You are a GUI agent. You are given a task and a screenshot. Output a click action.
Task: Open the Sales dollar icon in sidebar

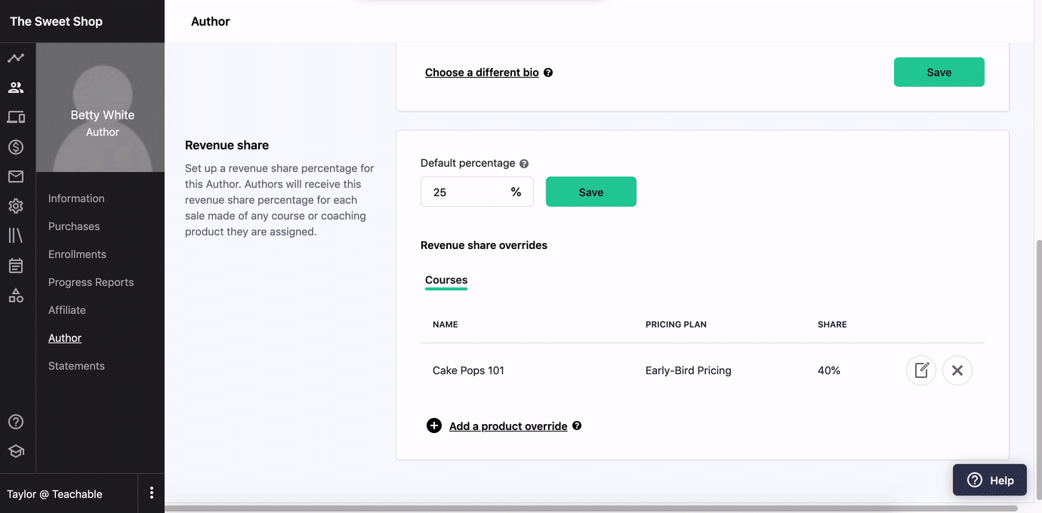pos(16,147)
